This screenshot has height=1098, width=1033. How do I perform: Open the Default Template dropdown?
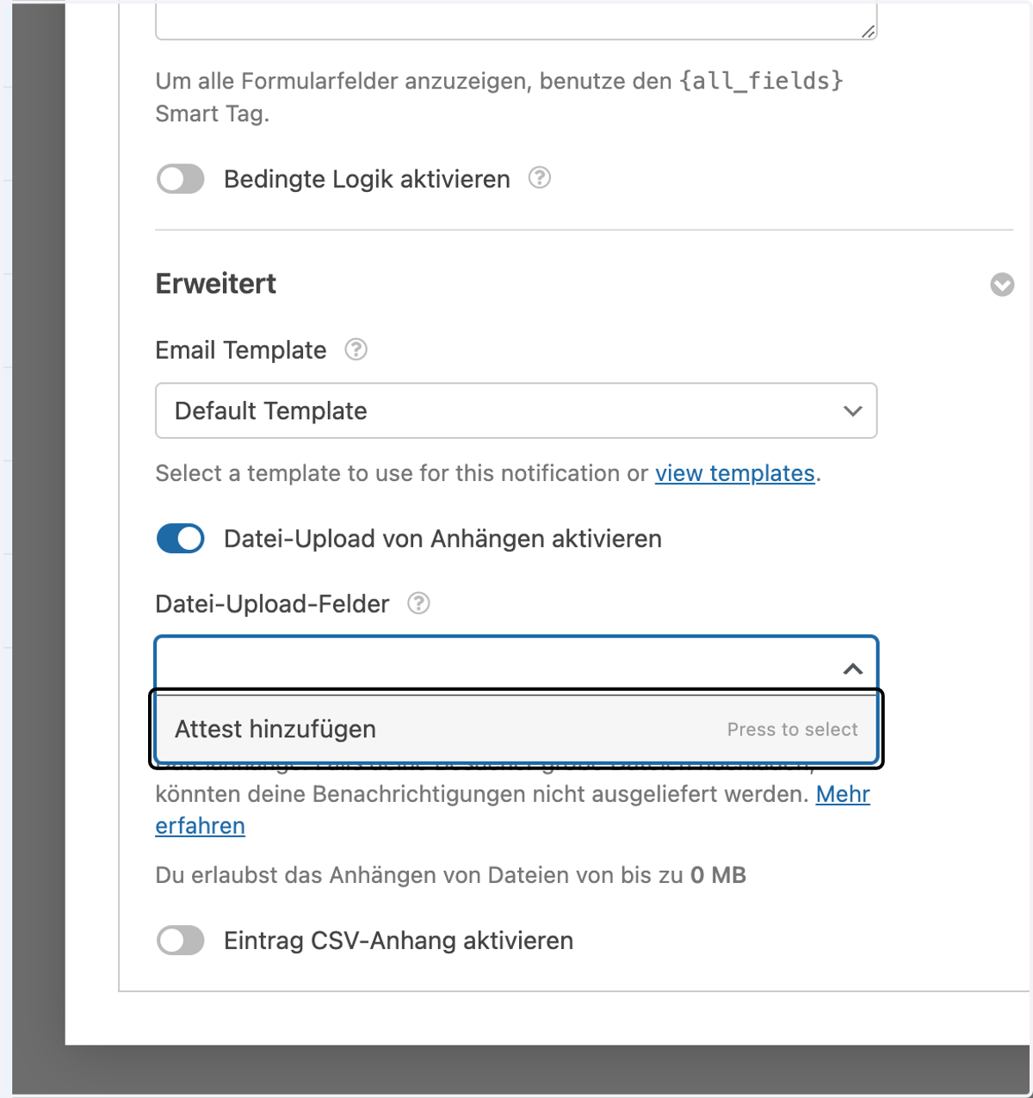pos(516,410)
